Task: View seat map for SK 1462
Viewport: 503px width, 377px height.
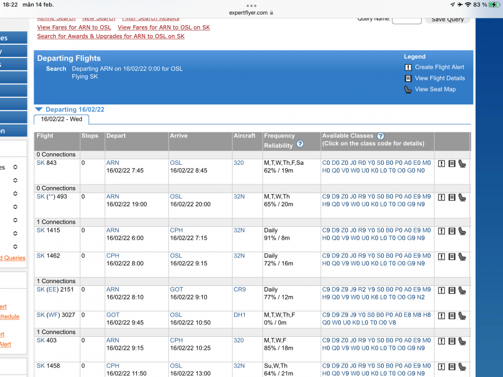Action: tap(462, 257)
